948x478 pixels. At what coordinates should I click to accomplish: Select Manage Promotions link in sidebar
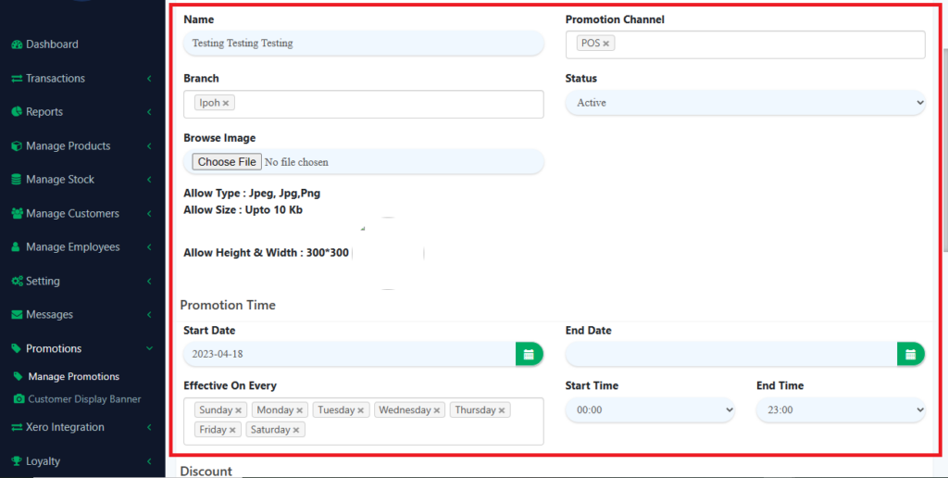tap(73, 377)
